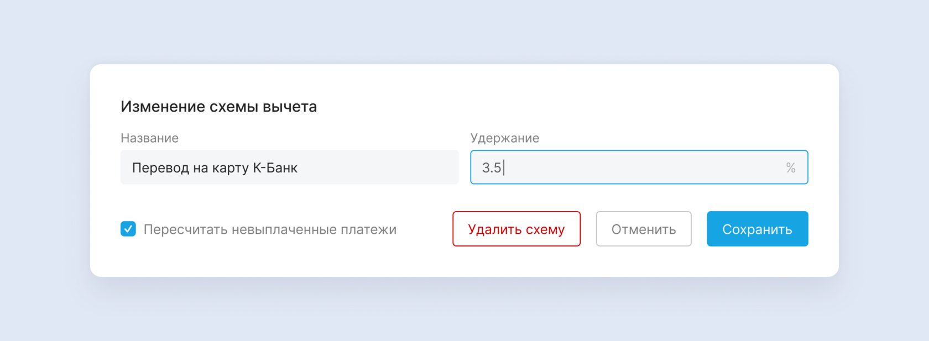
Task: Click empty space right of "3.5" in Удержание
Action: [x=636, y=168]
